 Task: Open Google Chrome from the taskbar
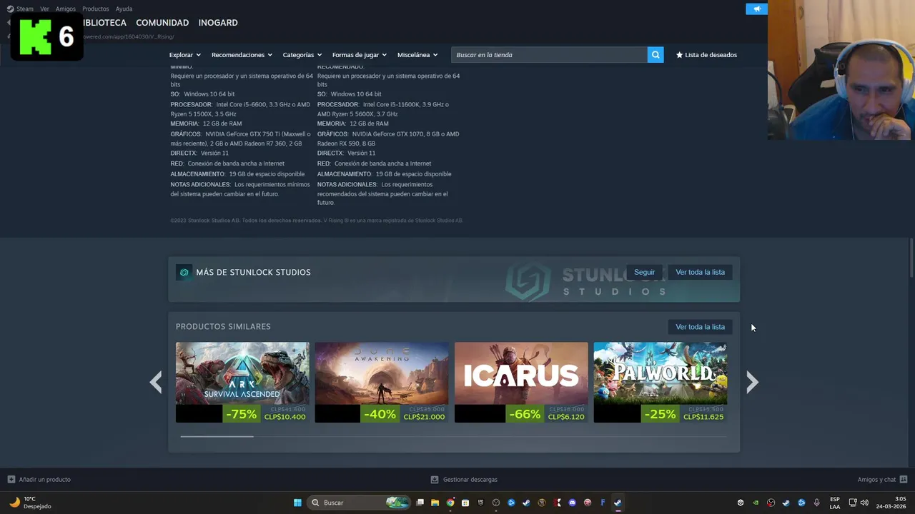(450, 503)
